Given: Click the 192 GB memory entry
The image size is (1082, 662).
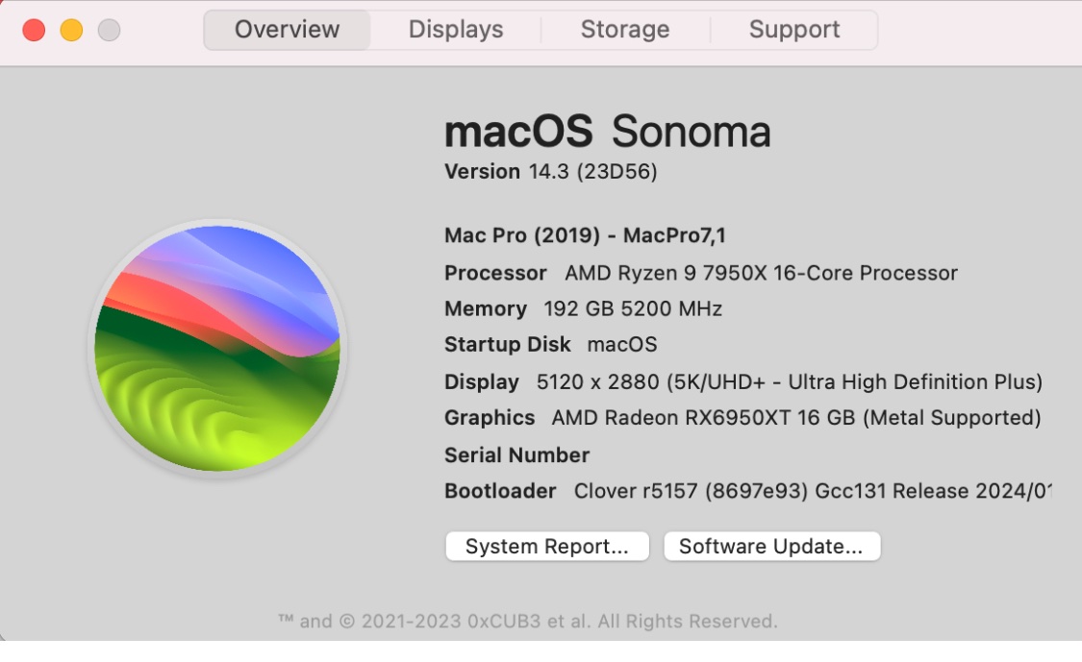Looking at the screenshot, I should pyautogui.click(x=632, y=309).
